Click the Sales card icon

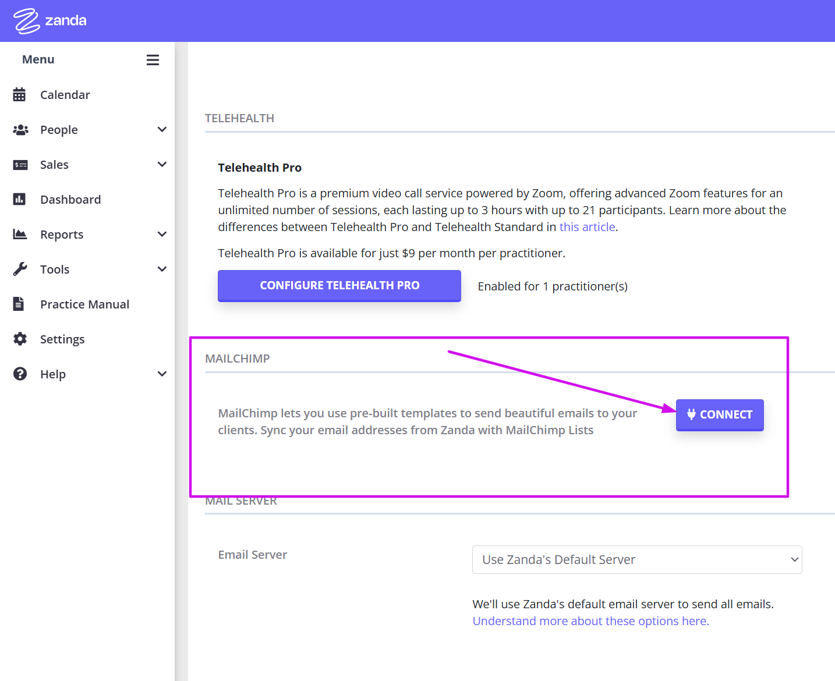click(20, 165)
